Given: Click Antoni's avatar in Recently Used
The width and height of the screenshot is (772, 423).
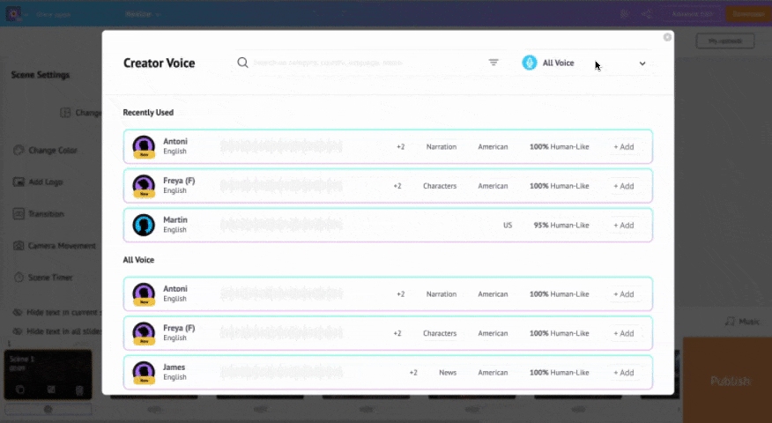Looking at the screenshot, I should click(x=144, y=147).
